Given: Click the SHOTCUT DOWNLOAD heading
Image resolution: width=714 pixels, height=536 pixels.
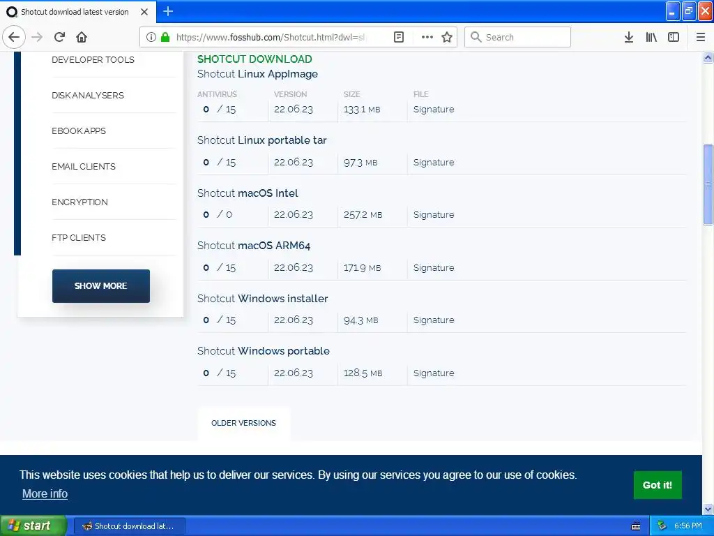Looking at the screenshot, I should tap(255, 59).
